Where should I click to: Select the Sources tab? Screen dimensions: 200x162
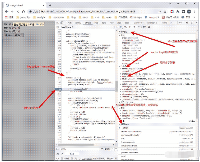click(88, 23)
